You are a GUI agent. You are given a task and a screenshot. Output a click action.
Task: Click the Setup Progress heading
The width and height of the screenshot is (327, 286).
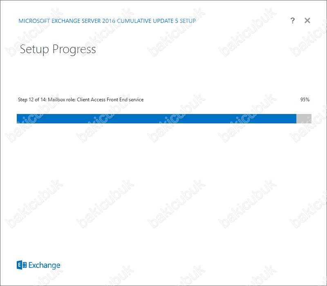click(x=58, y=49)
